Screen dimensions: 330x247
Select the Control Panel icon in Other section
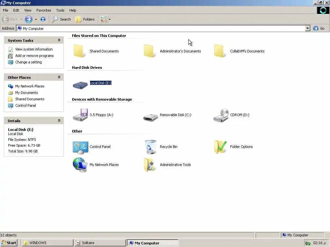click(x=80, y=148)
